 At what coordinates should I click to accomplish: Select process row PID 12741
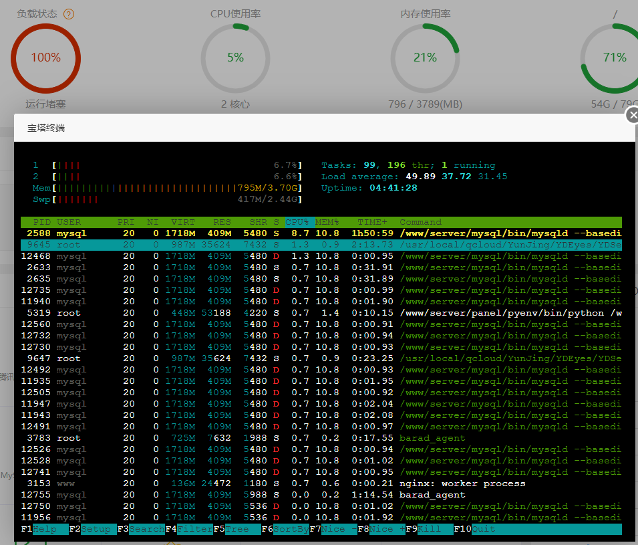pos(321,472)
